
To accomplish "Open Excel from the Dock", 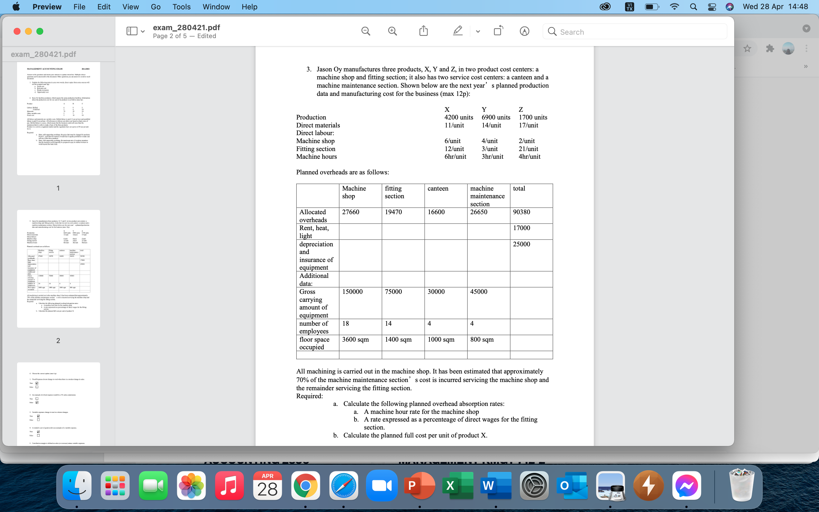I will pos(458,485).
